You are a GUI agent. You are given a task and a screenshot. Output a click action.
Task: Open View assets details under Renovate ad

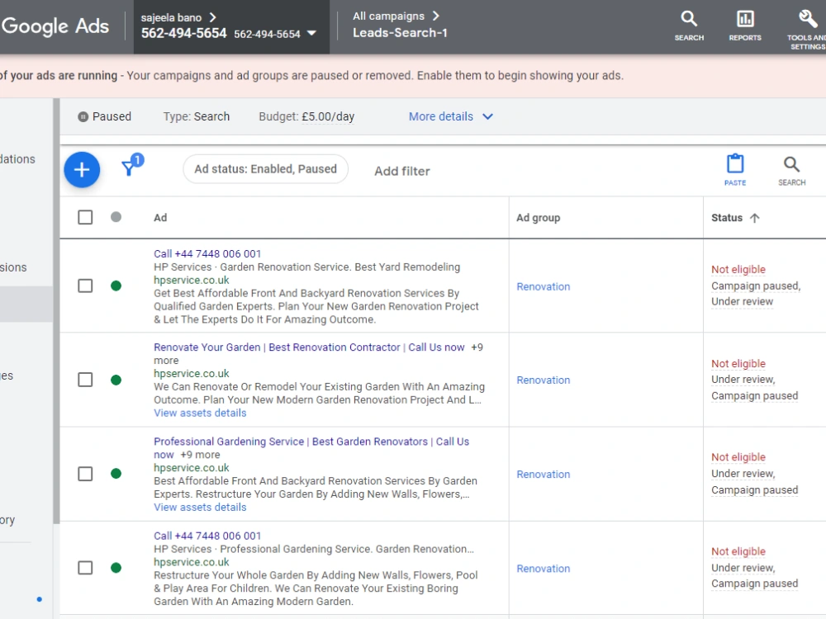pyautogui.click(x=200, y=413)
